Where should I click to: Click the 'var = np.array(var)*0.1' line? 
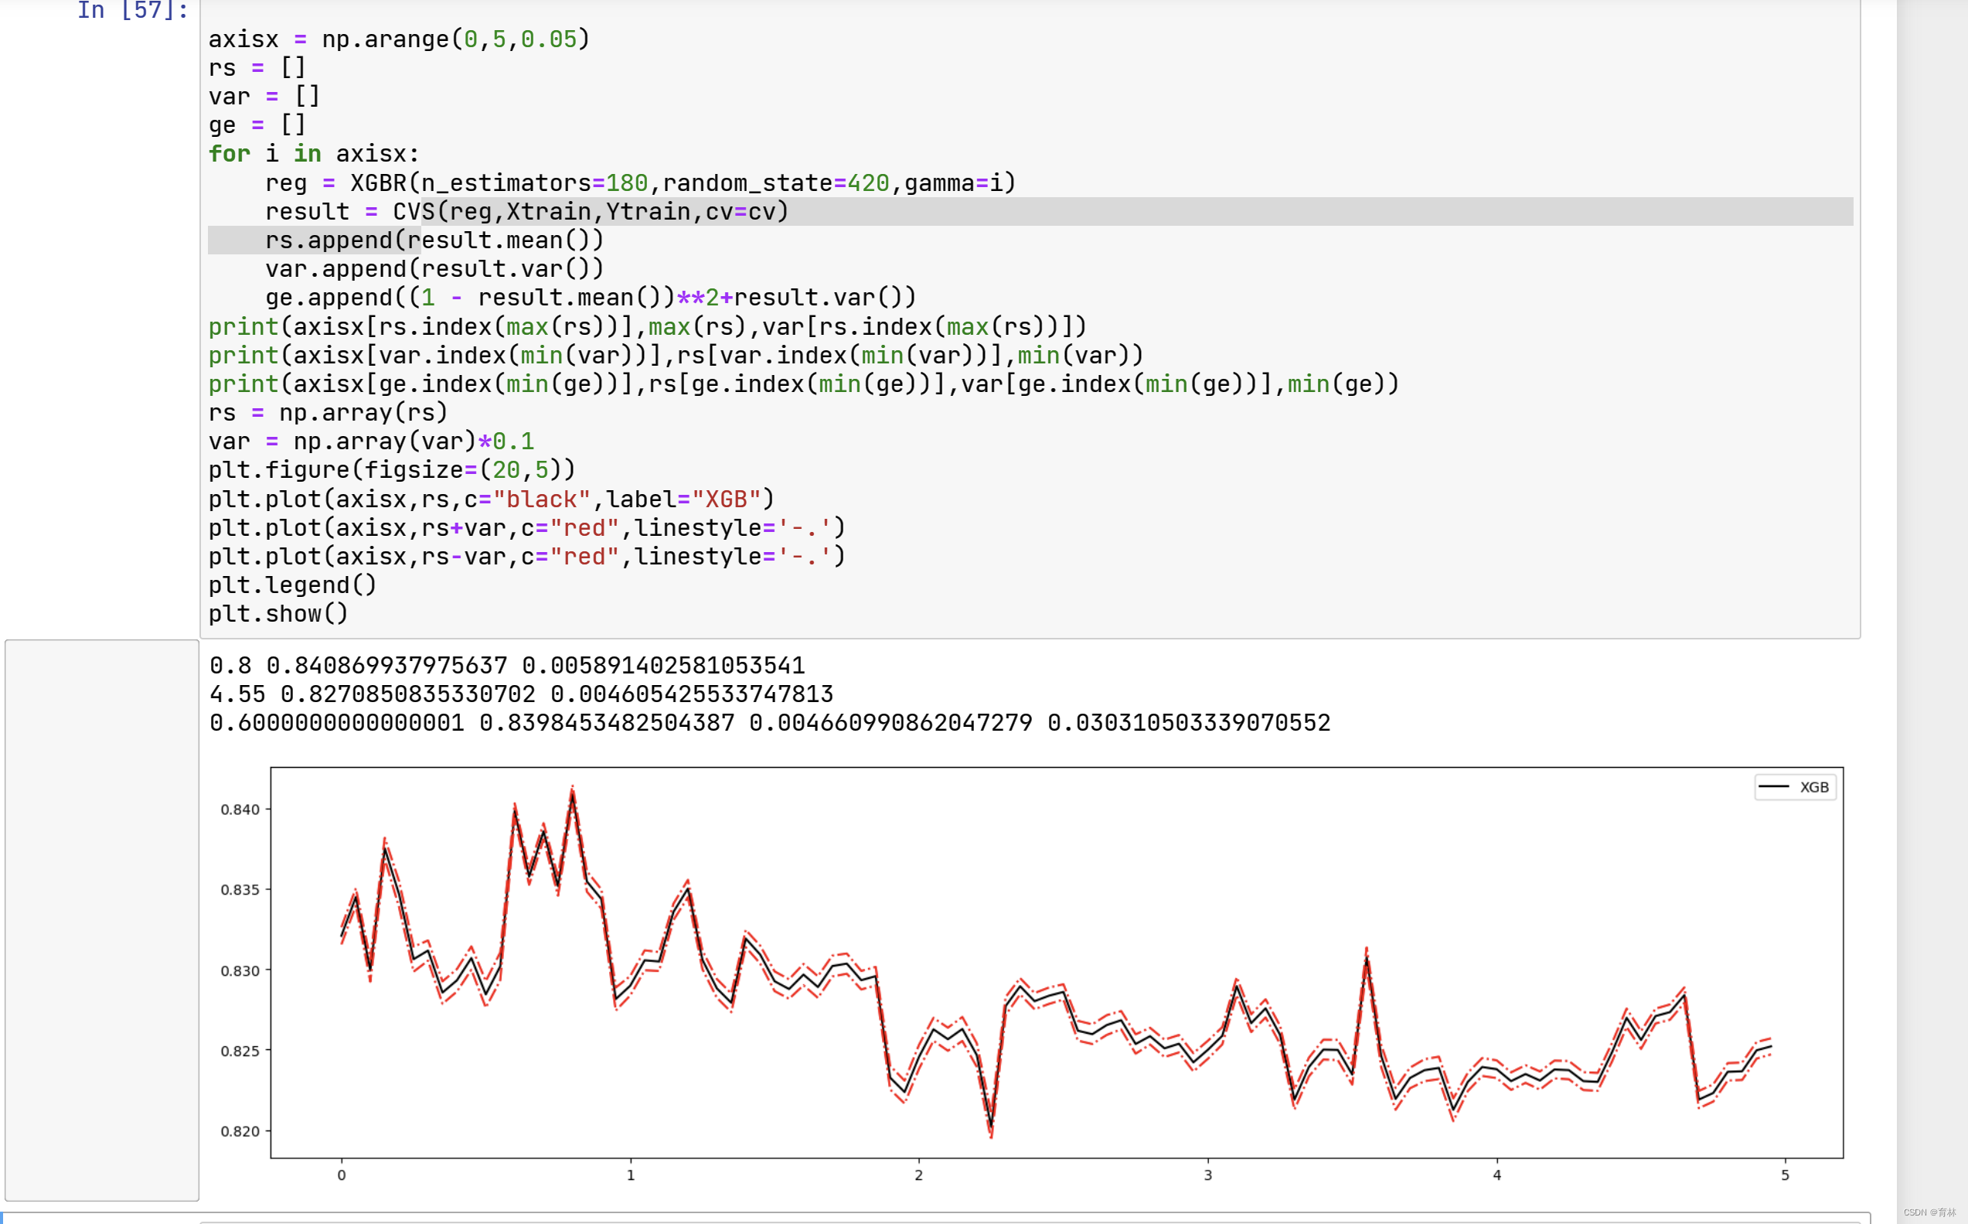(x=372, y=442)
